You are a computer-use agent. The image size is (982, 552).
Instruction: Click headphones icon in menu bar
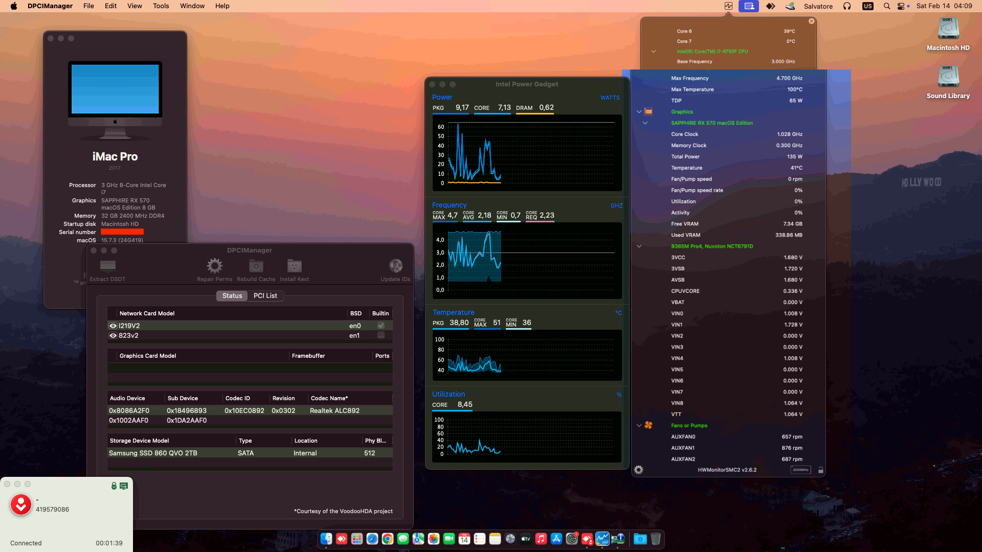[847, 6]
